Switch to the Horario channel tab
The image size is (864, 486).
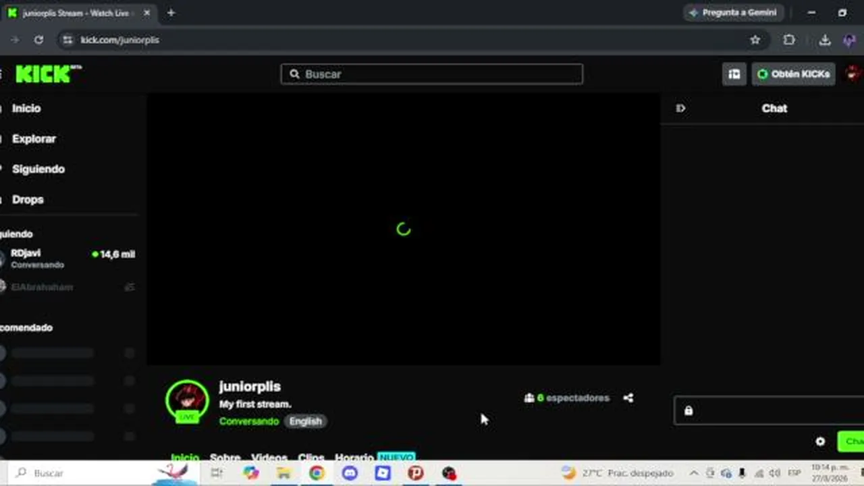(354, 458)
